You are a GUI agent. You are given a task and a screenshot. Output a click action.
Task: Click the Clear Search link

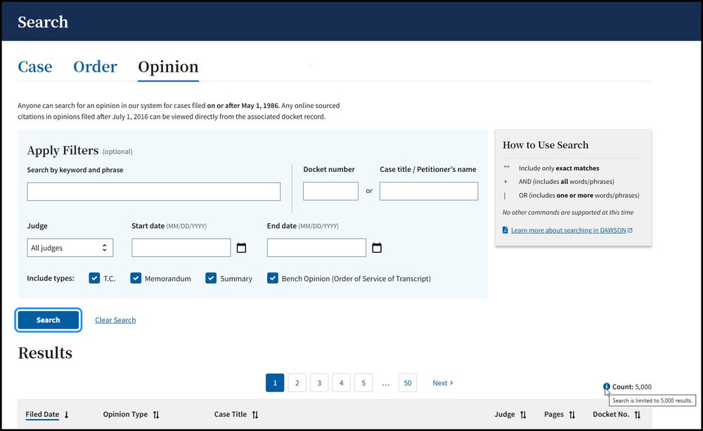coord(115,320)
